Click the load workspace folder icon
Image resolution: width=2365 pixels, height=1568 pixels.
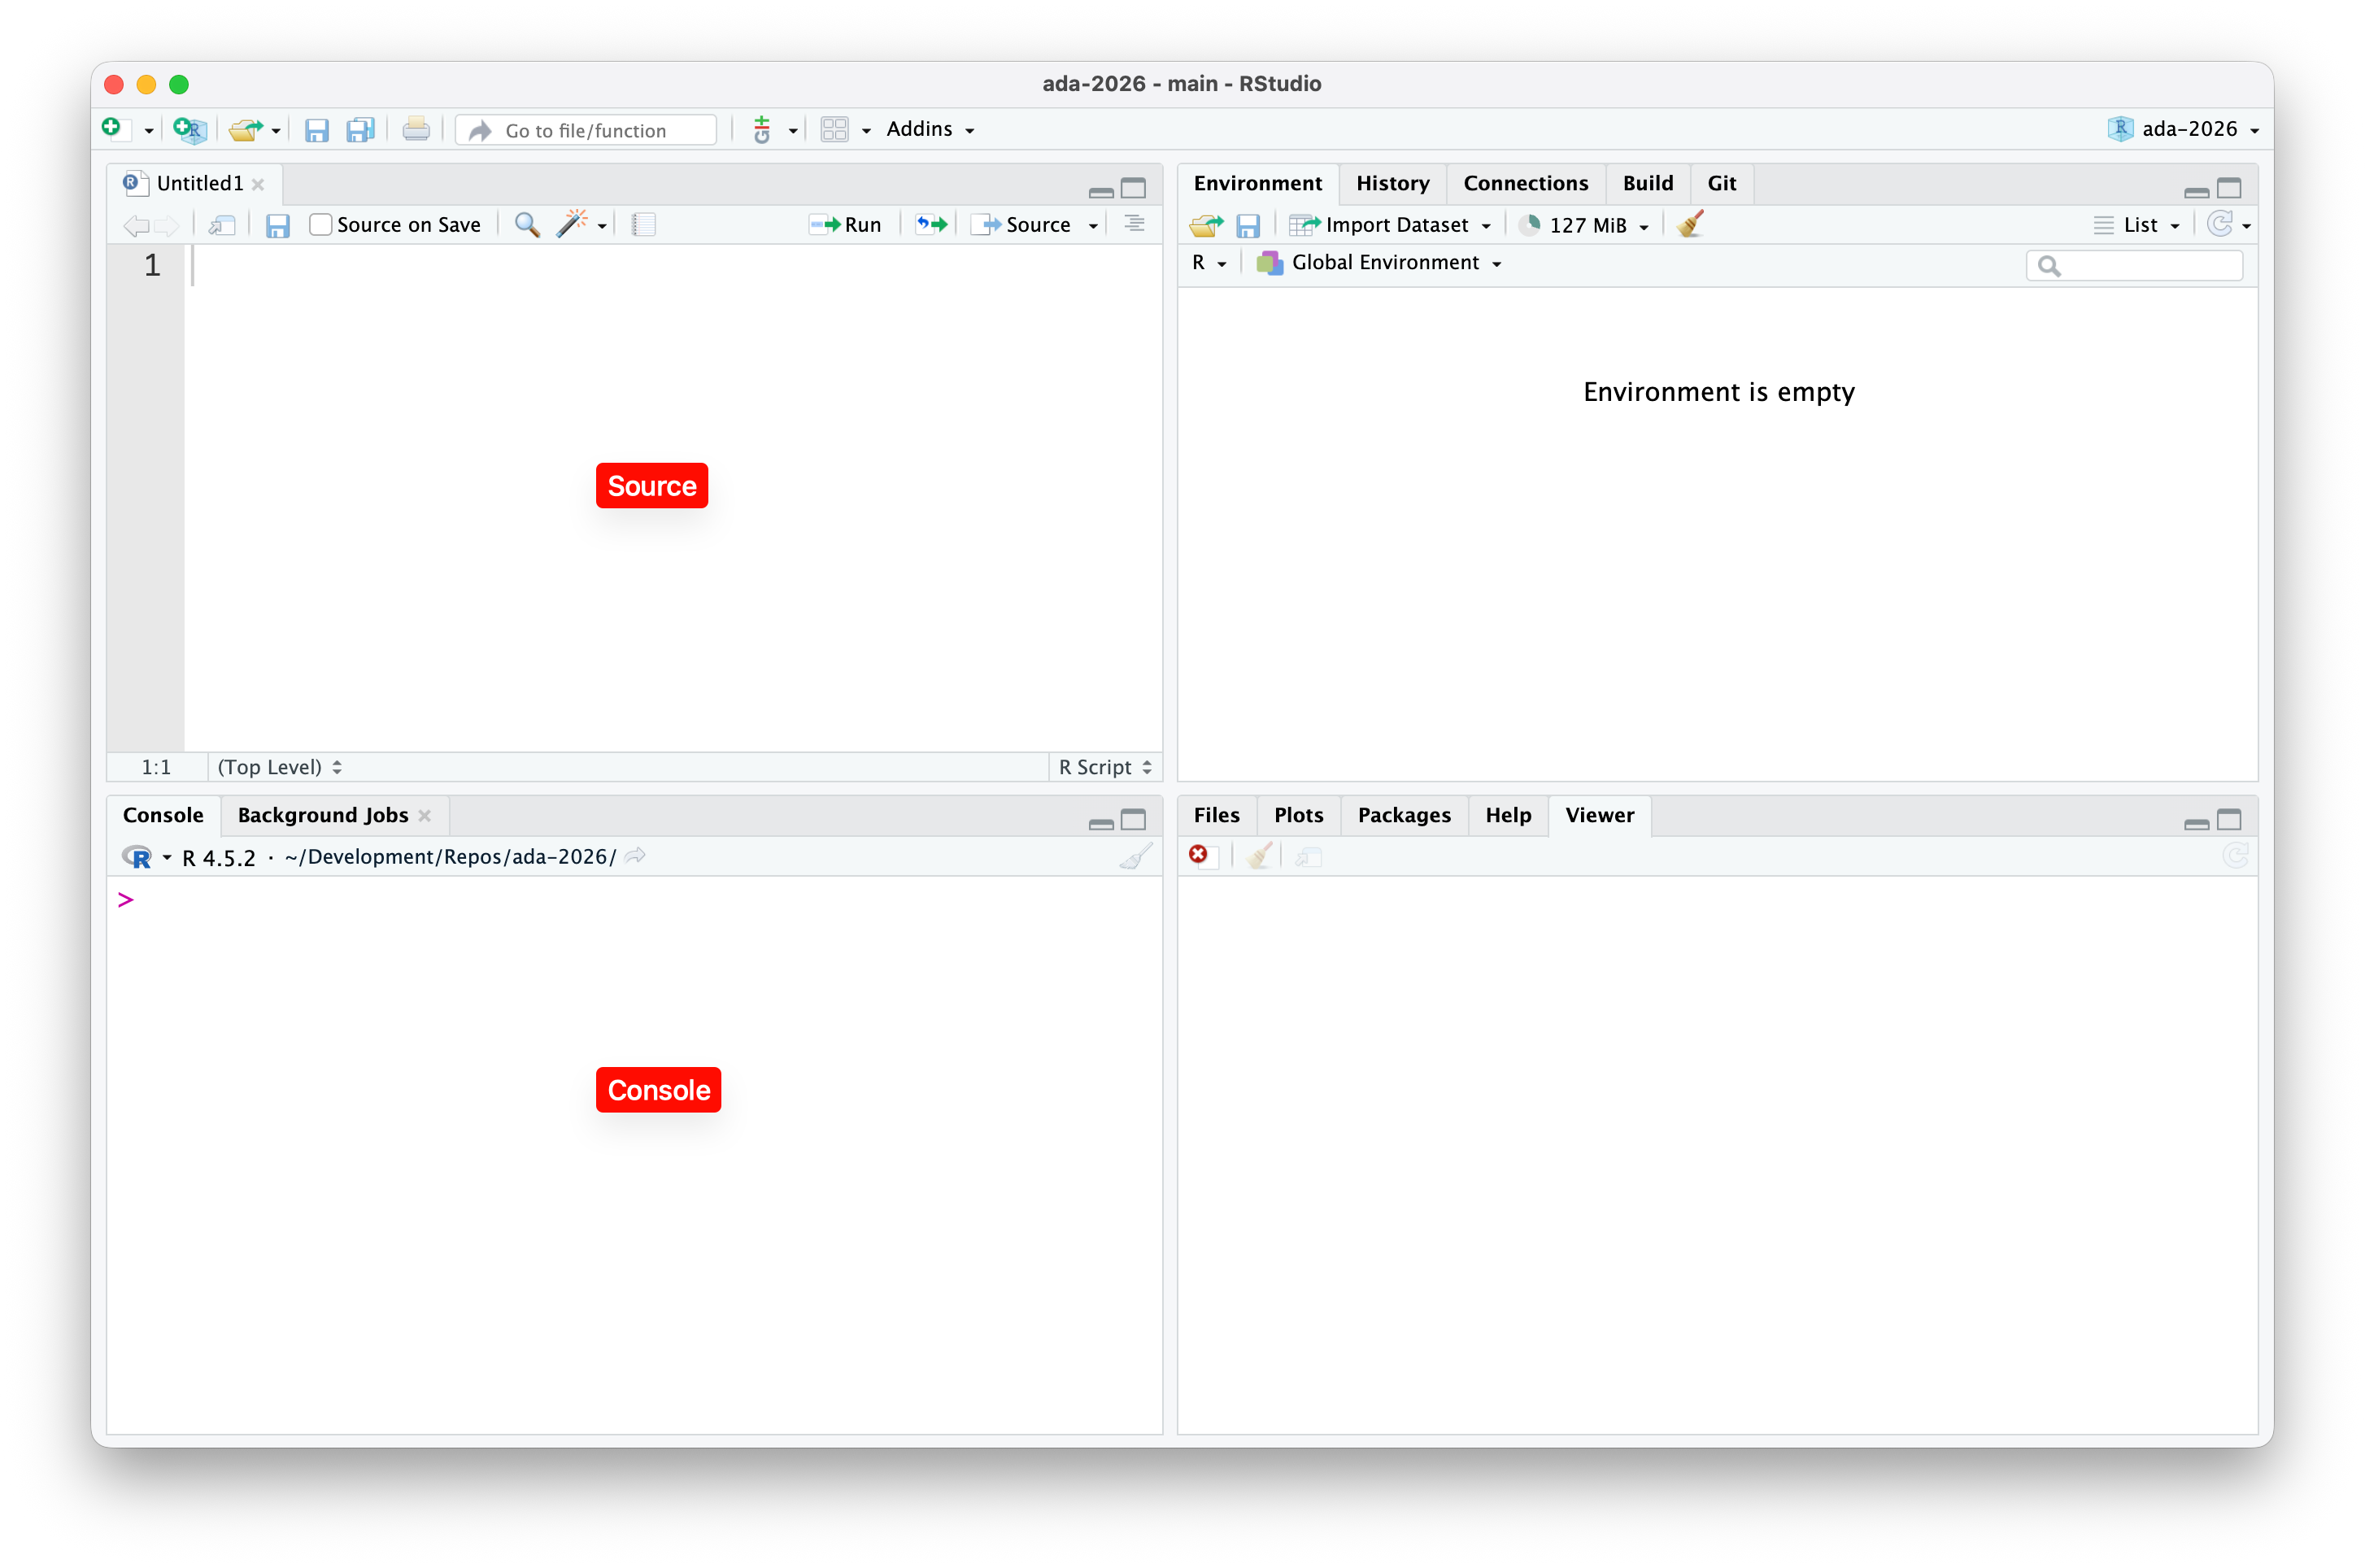pos(1206,226)
